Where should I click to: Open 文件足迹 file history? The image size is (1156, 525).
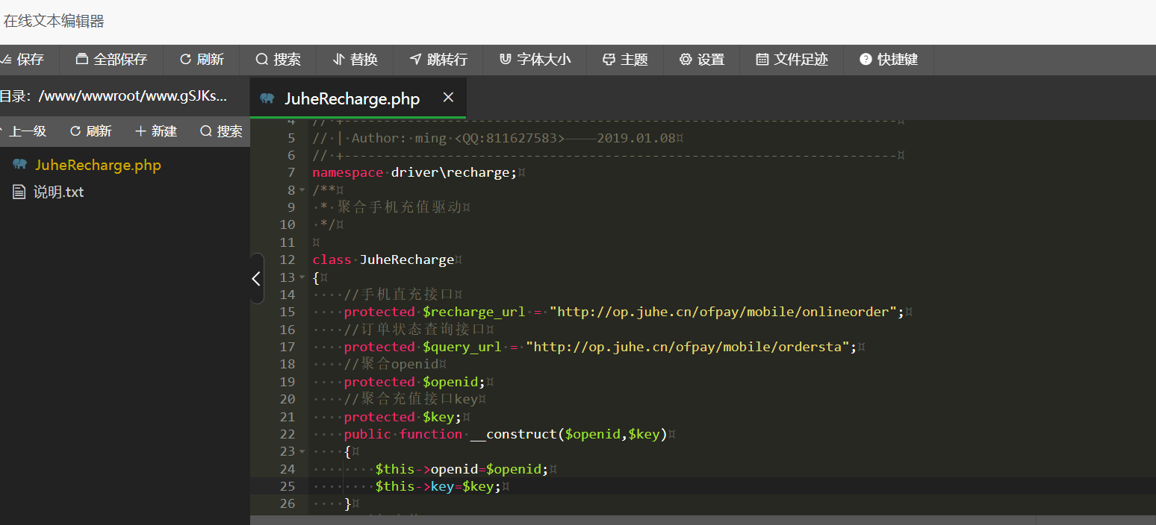click(792, 60)
